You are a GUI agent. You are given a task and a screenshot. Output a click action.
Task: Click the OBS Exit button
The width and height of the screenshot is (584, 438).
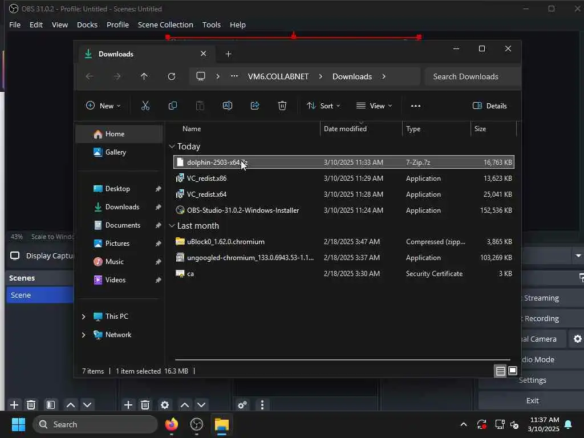tap(532, 400)
